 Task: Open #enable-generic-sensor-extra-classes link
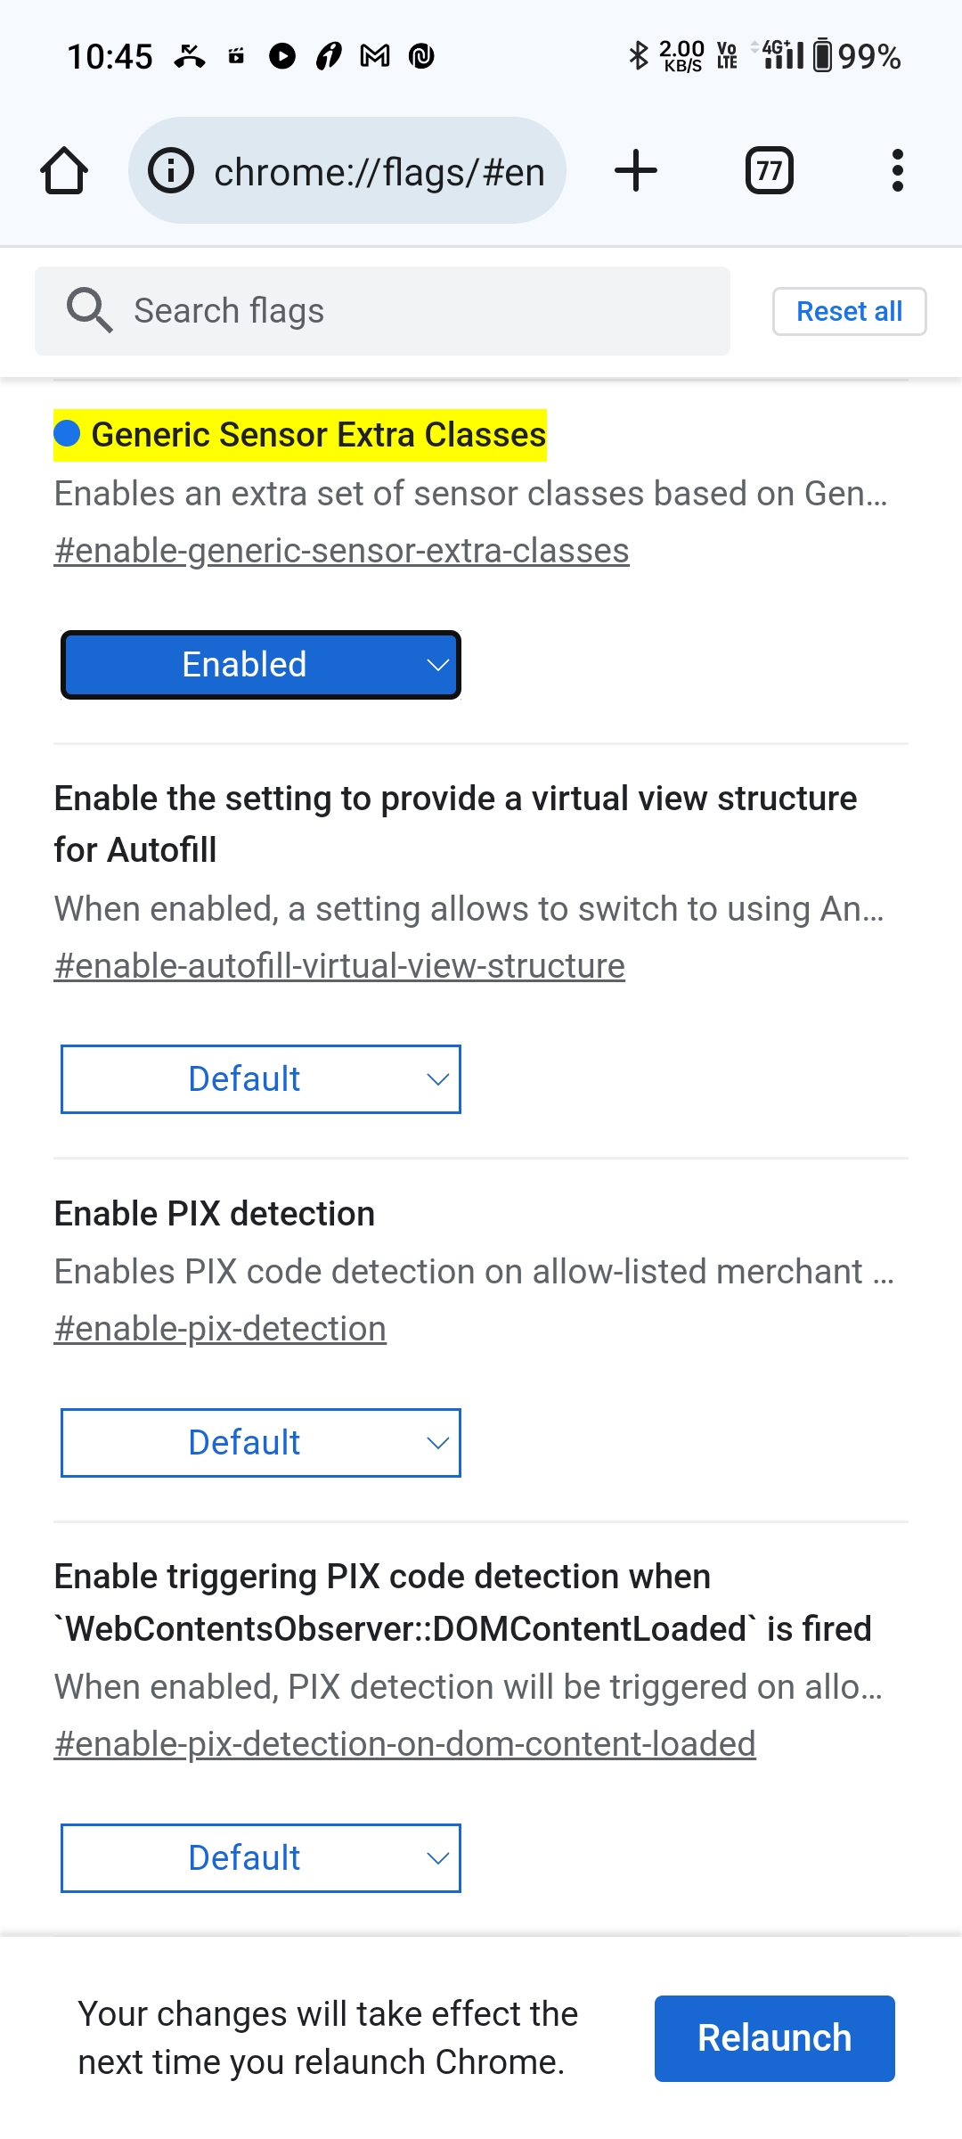[342, 551]
